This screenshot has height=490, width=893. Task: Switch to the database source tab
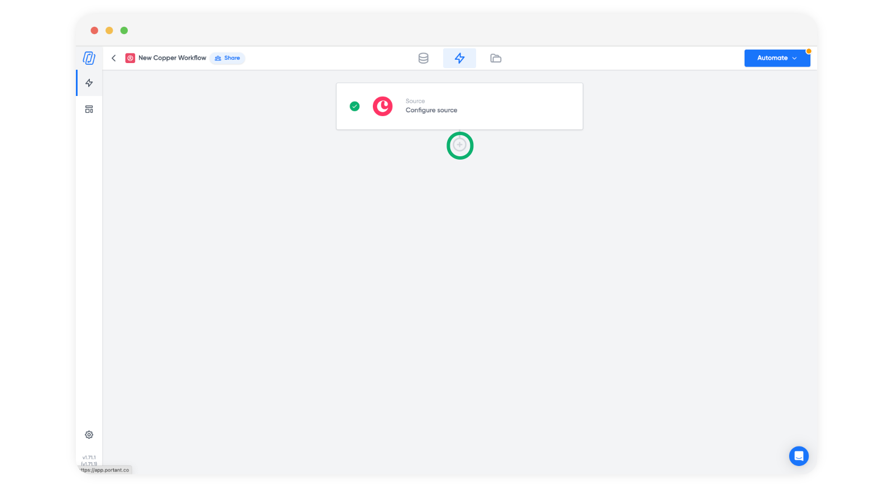[x=424, y=58]
